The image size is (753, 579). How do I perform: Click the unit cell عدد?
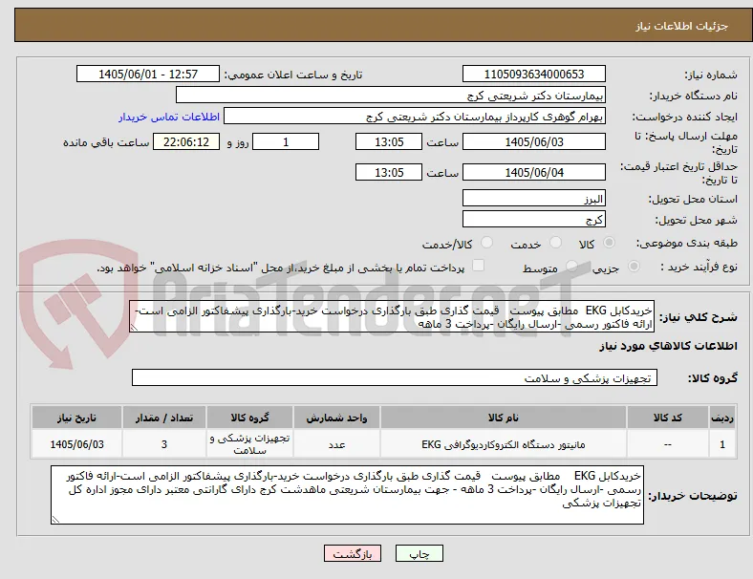coord(336,444)
